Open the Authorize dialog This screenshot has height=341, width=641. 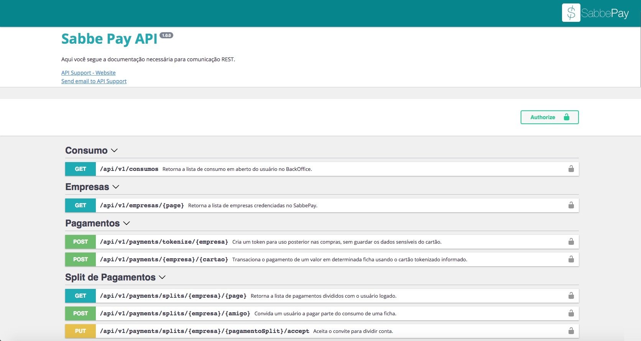(x=549, y=117)
